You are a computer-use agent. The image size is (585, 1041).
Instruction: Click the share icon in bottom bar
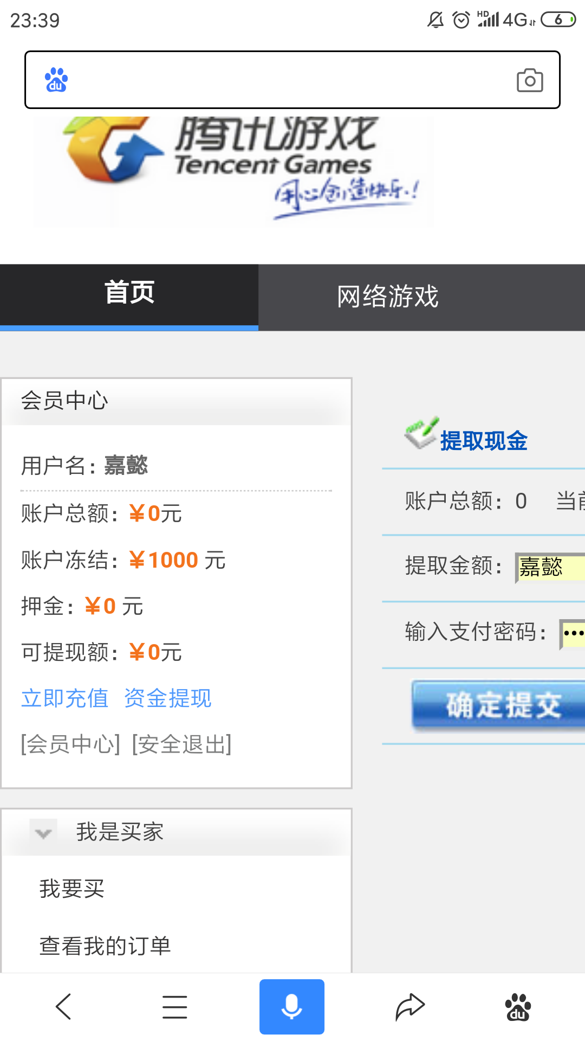(411, 1006)
